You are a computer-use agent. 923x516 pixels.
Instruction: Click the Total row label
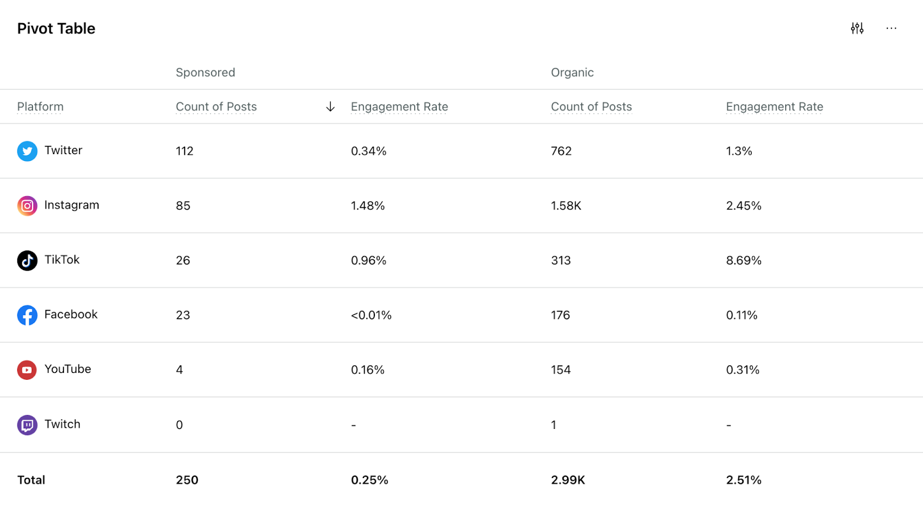coord(31,480)
